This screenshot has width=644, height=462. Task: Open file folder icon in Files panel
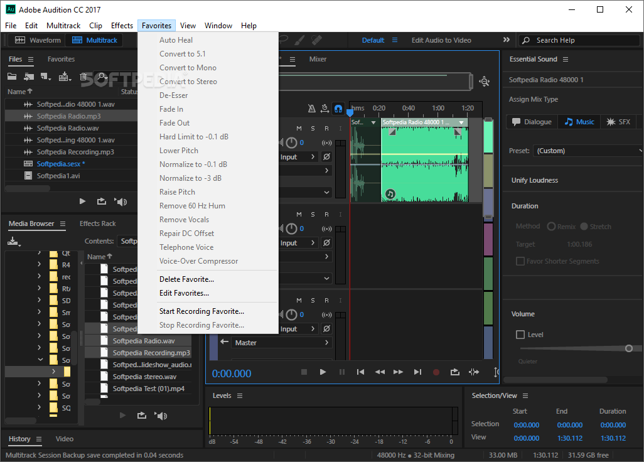coord(12,77)
